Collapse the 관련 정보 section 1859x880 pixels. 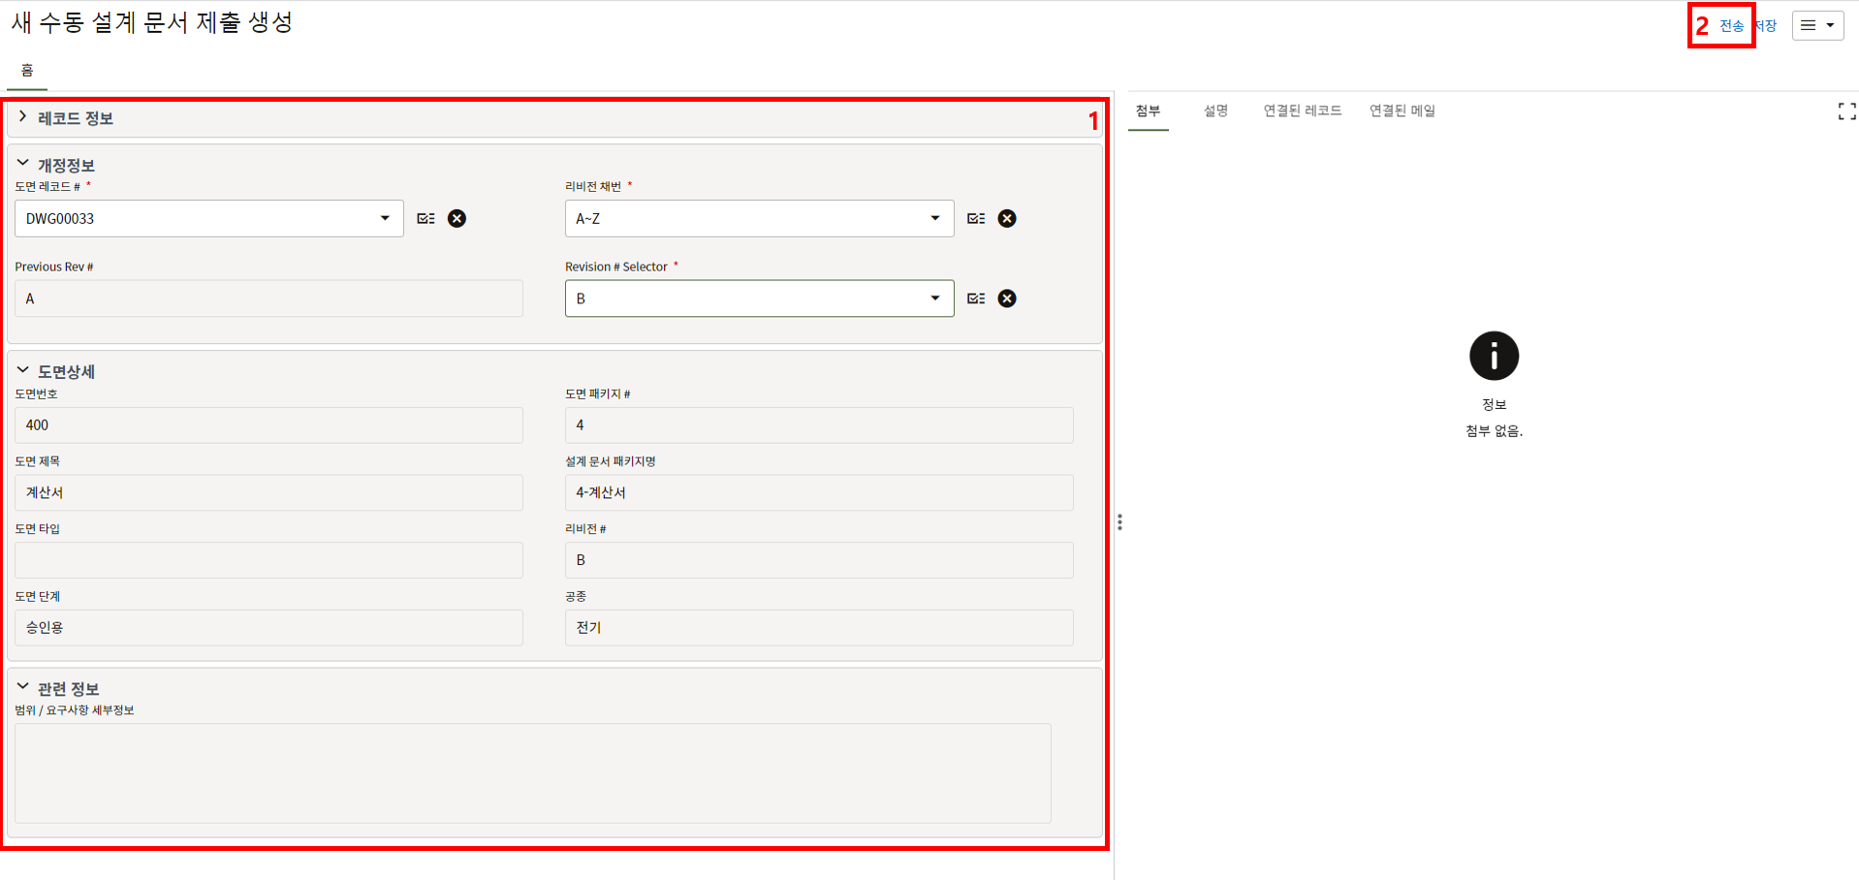[x=23, y=687]
